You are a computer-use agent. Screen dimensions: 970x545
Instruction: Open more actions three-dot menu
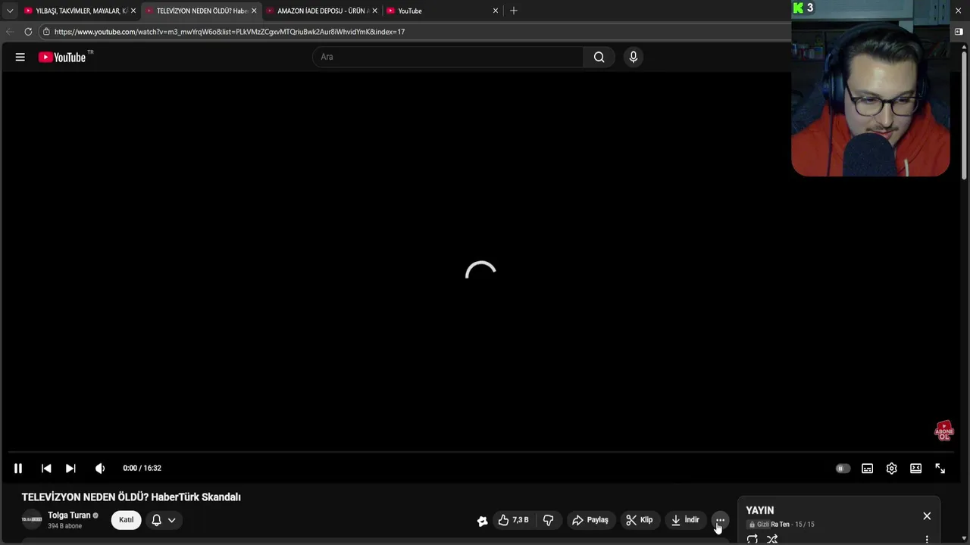(x=721, y=520)
